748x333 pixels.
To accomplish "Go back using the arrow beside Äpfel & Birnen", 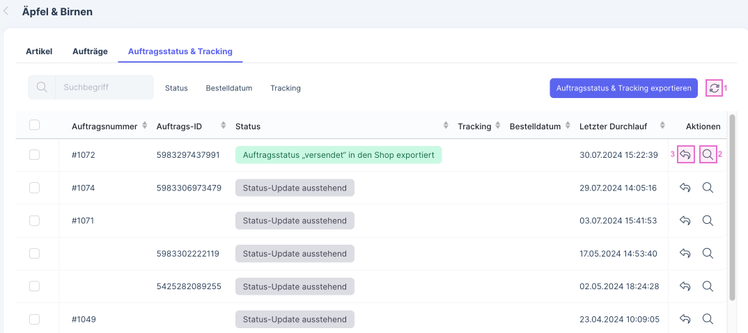I will (x=6, y=12).
